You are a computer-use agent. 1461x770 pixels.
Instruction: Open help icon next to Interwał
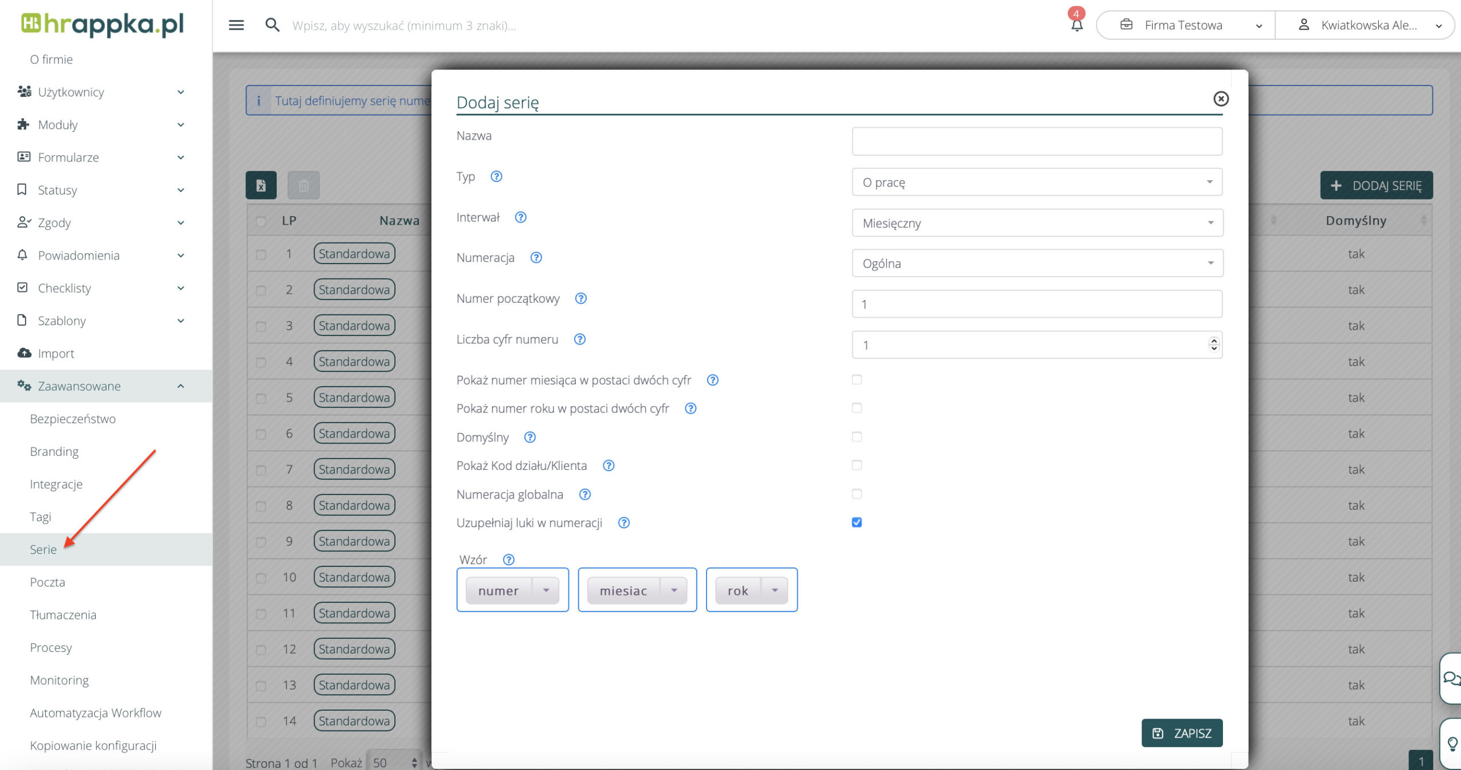[x=520, y=217]
